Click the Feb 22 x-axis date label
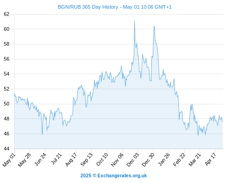The image size is (227, 183). point(179,160)
